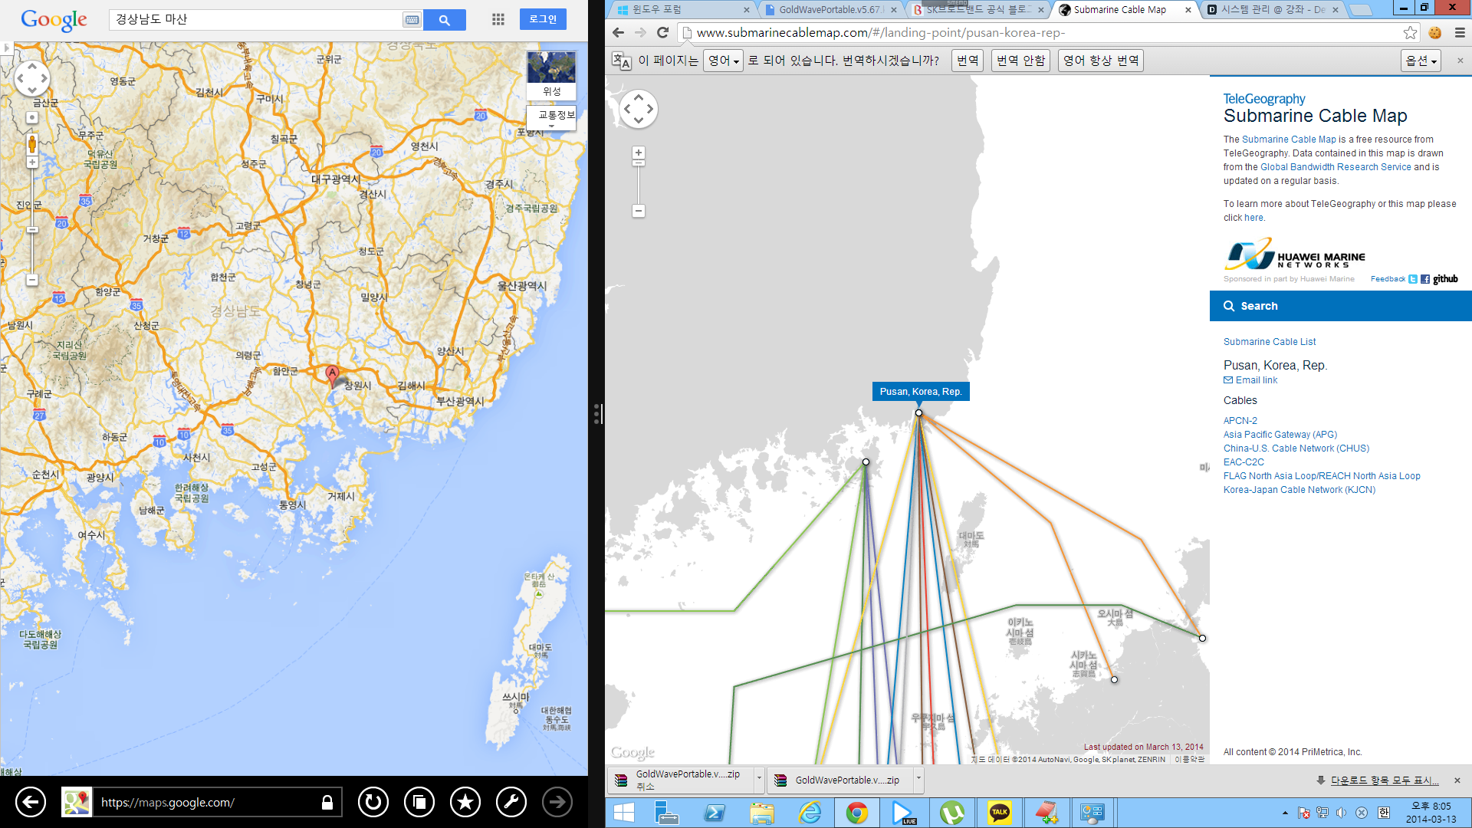Open the APCN-2 cable link
This screenshot has height=828, width=1472.
pyautogui.click(x=1240, y=421)
